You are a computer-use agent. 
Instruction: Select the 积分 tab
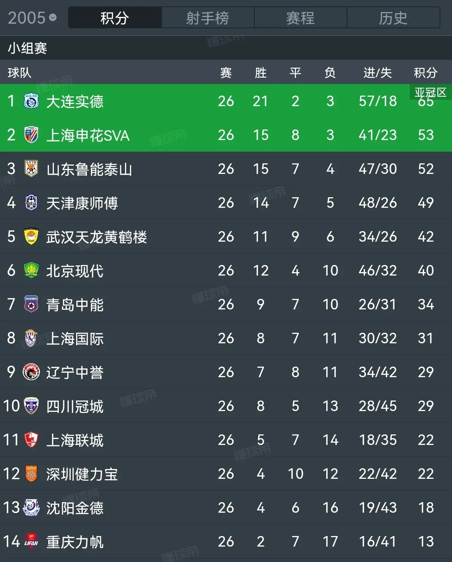click(x=115, y=18)
